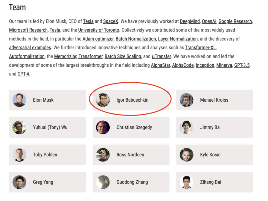This screenshot has width=268, height=201.
Task: Open the Guodong Zhang team card
Action: point(131,182)
